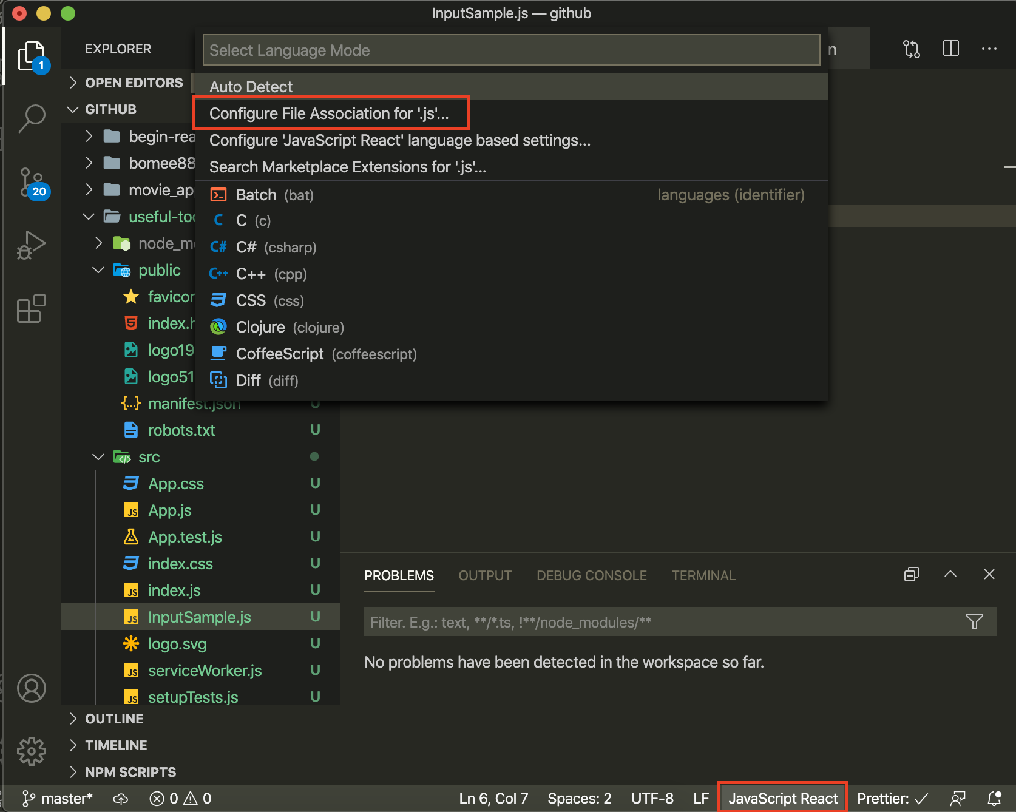The height and width of the screenshot is (812, 1016).
Task: Click the Synchronize Changes cloud icon
Action: click(121, 799)
